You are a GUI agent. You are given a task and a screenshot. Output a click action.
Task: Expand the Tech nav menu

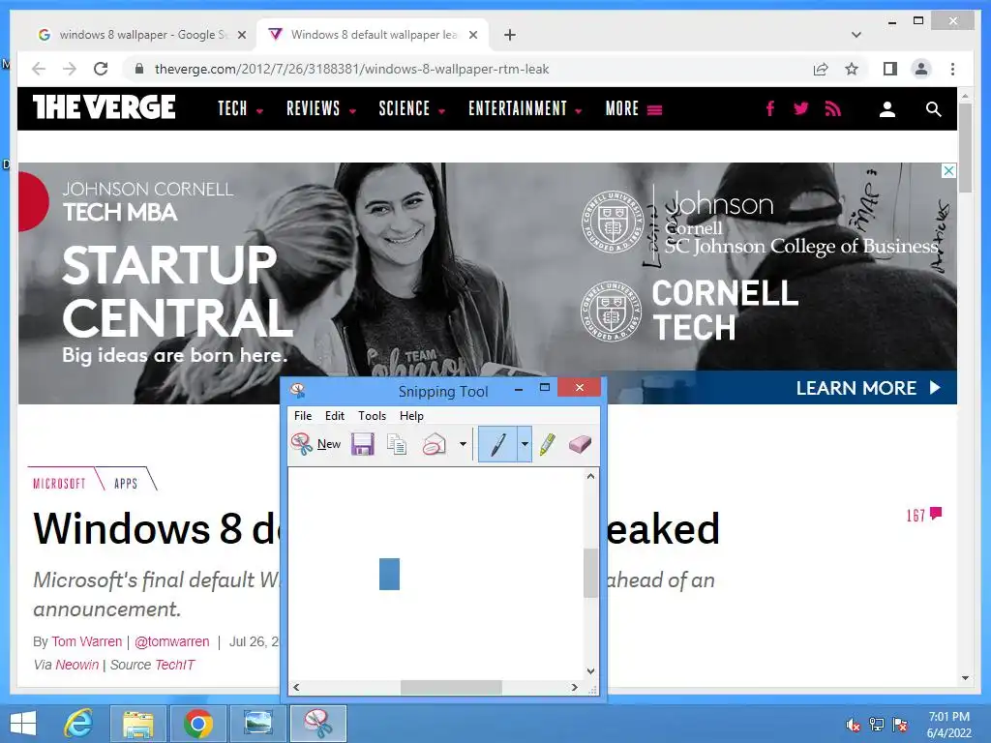pyautogui.click(x=240, y=108)
